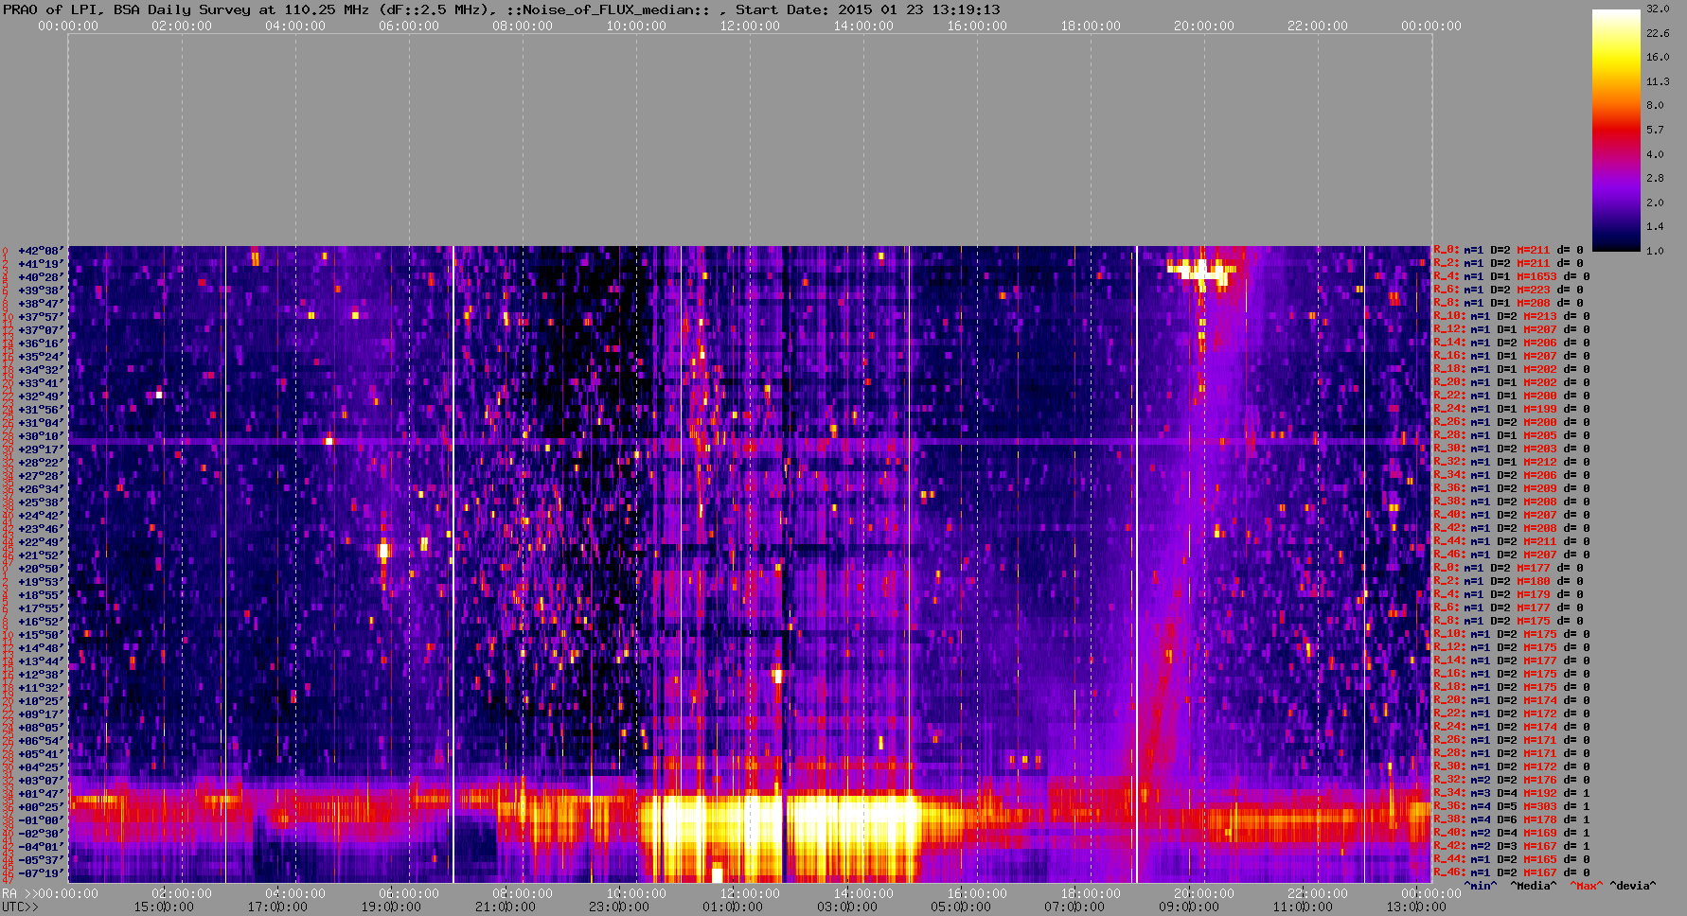Click the 16.0 value on color scale
Image resolution: width=1687 pixels, height=916 pixels.
click(x=1658, y=58)
